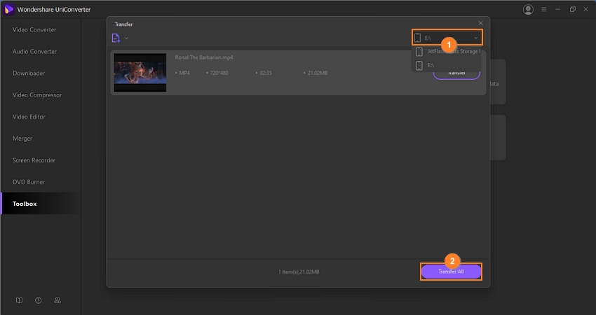596x315 pixels.
Task: Select Ronal The Barbarian video thumbnail
Action: 140,72
